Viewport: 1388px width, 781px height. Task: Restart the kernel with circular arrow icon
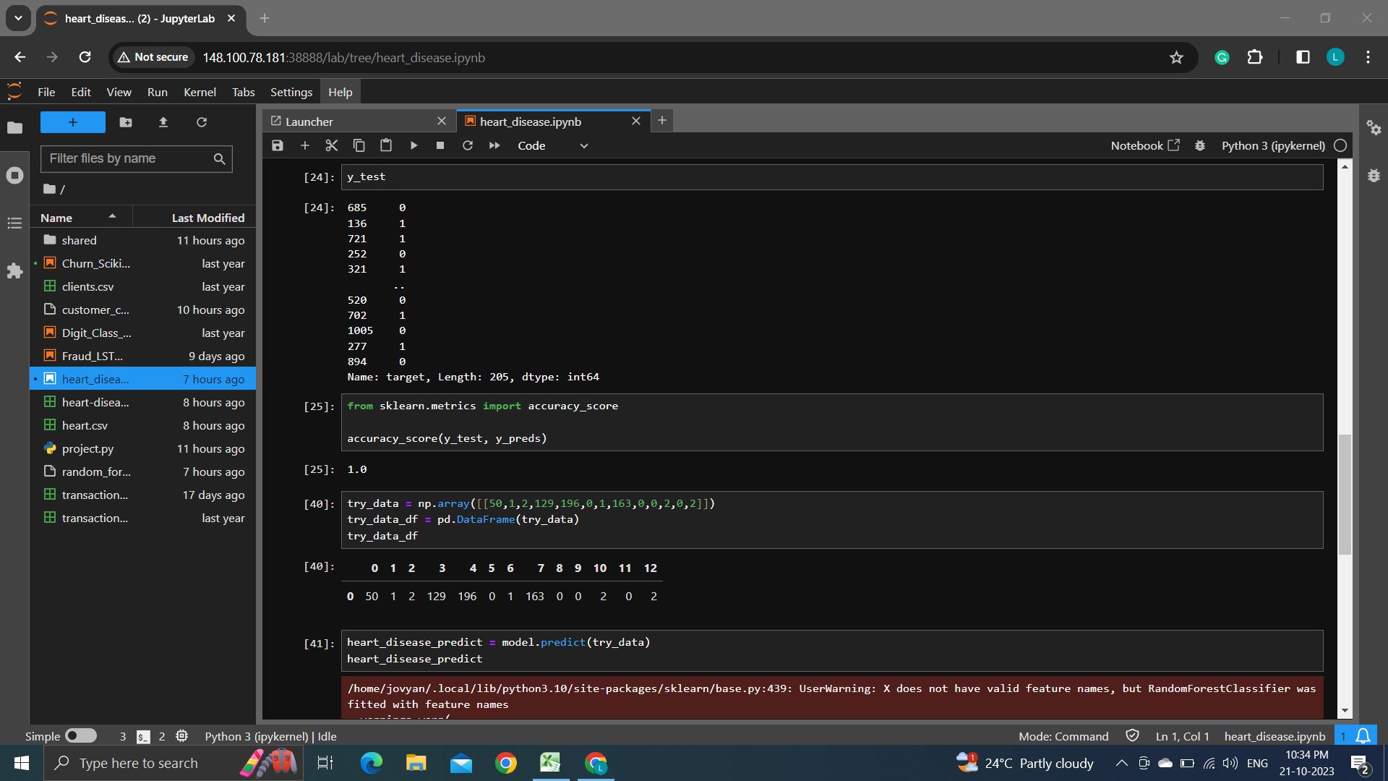(x=468, y=145)
